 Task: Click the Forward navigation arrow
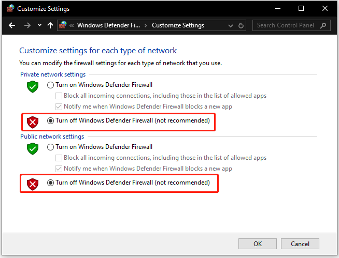(x=27, y=25)
